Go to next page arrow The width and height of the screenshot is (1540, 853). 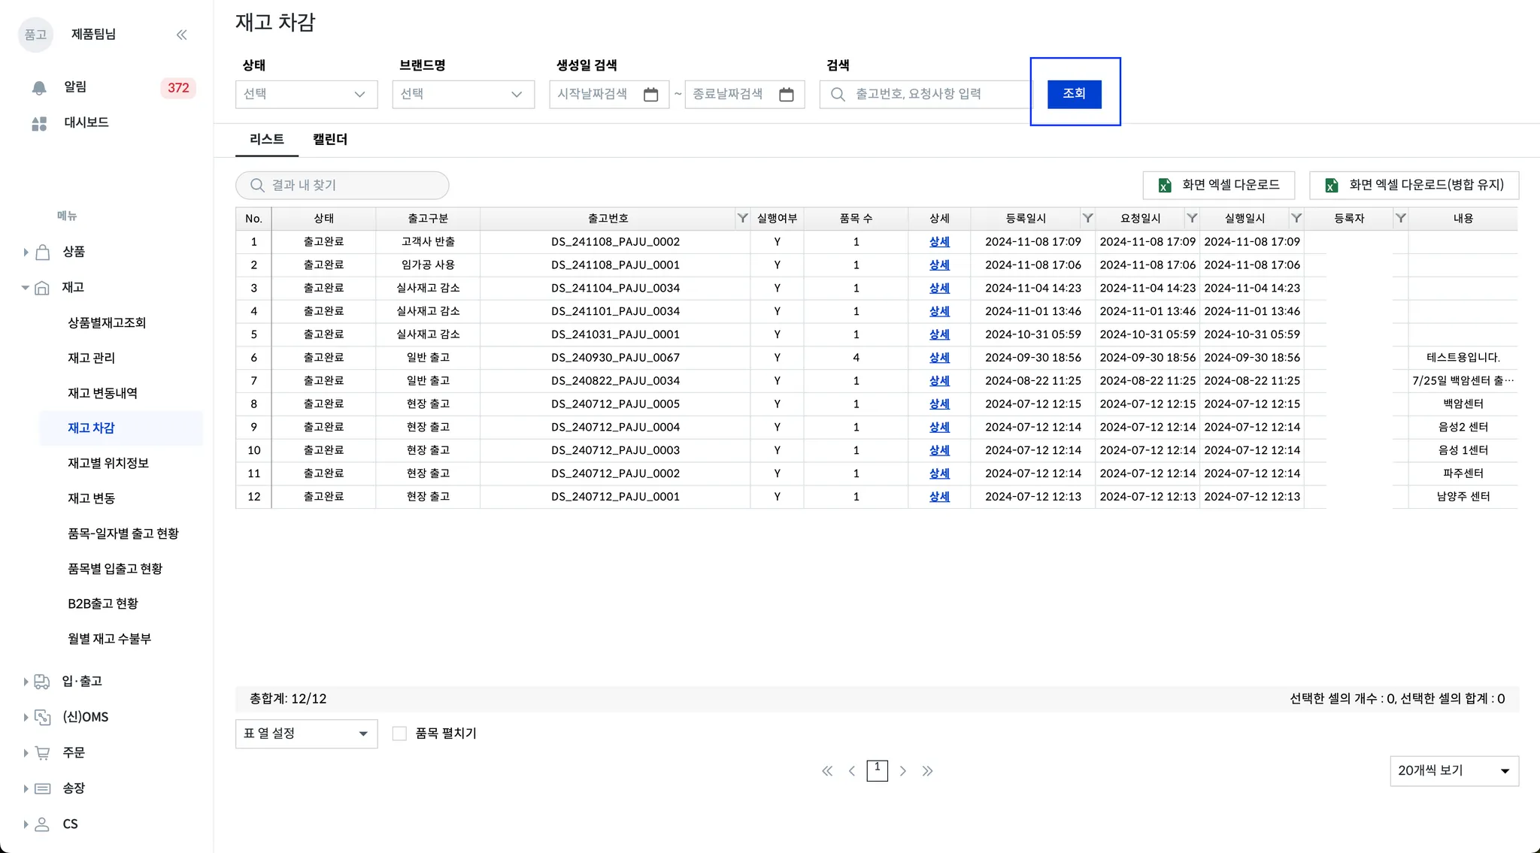(x=903, y=771)
